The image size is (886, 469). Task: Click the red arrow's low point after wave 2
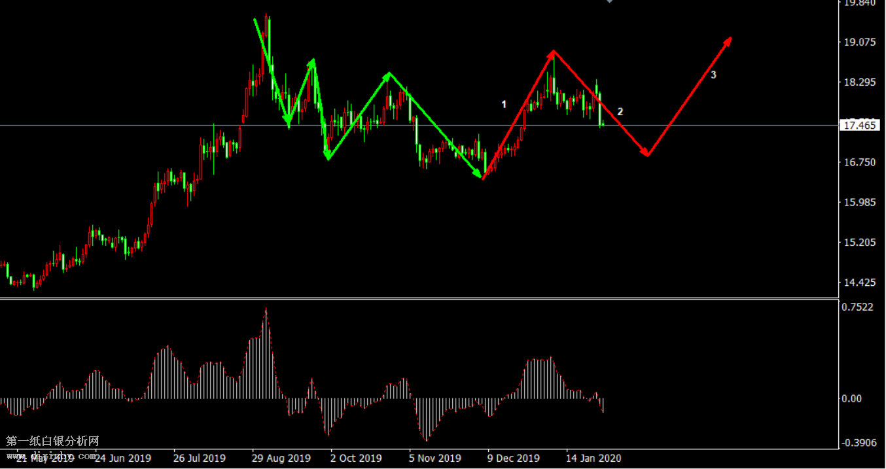[x=647, y=154]
